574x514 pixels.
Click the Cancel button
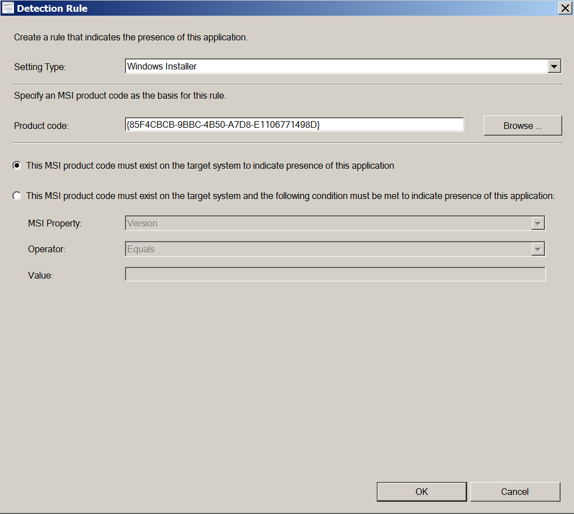[x=515, y=492]
